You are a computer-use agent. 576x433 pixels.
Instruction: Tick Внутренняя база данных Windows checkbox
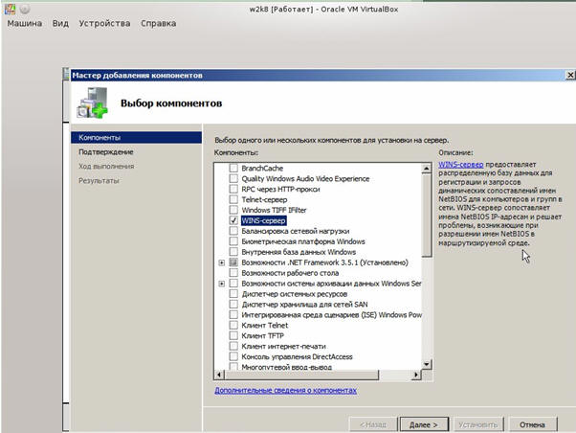(233, 252)
